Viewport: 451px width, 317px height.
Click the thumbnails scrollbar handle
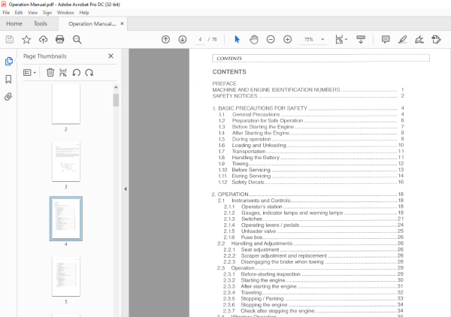116,100
